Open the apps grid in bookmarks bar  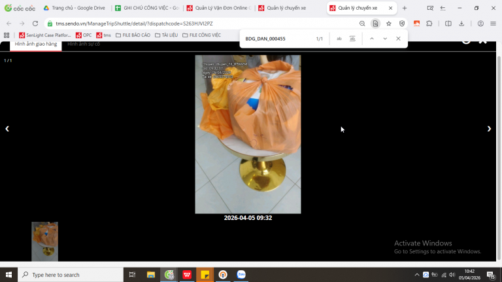point(7,35)
